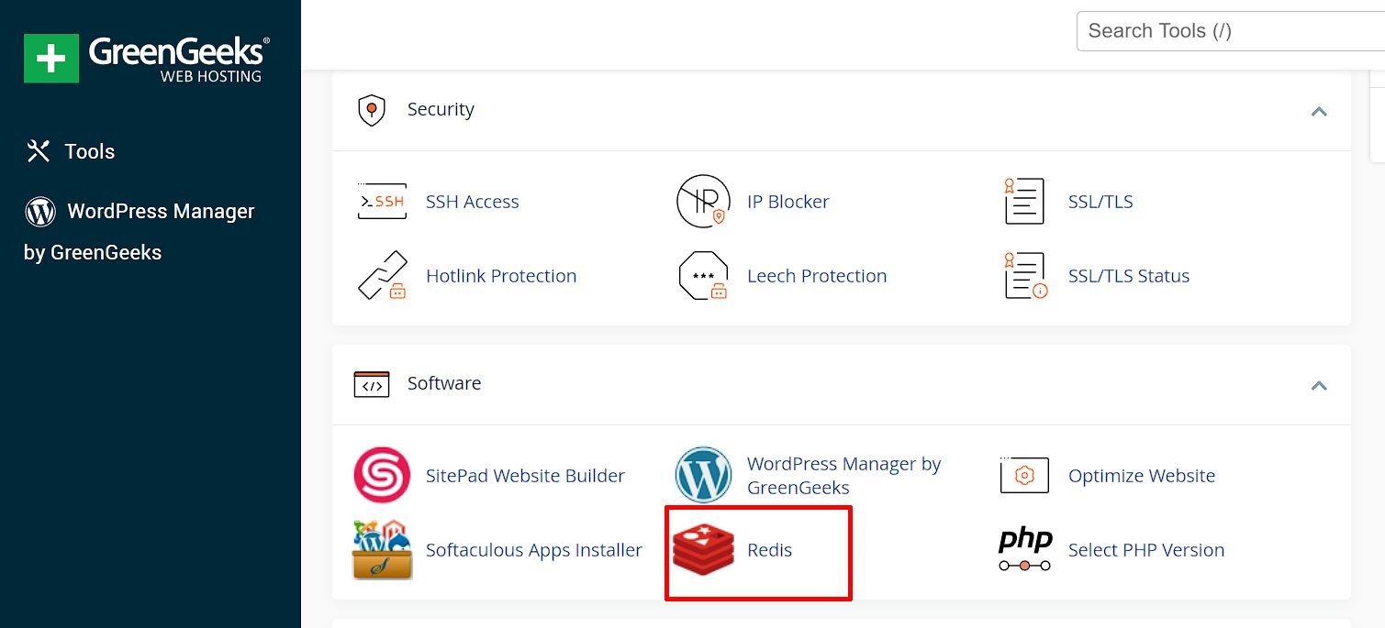Open the Softaculous Apps Installer link
The width and height of the screenshot is (1385, 628).
(x=534, y=550)
